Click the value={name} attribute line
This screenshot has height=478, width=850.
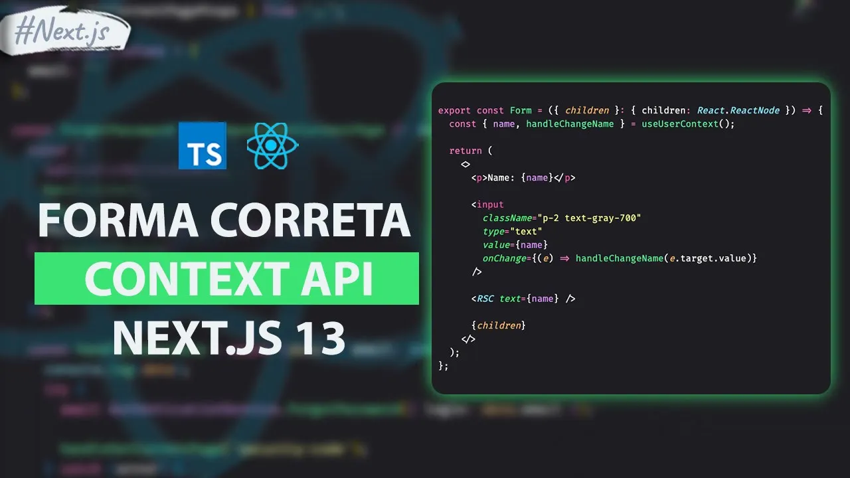point(515,244)
